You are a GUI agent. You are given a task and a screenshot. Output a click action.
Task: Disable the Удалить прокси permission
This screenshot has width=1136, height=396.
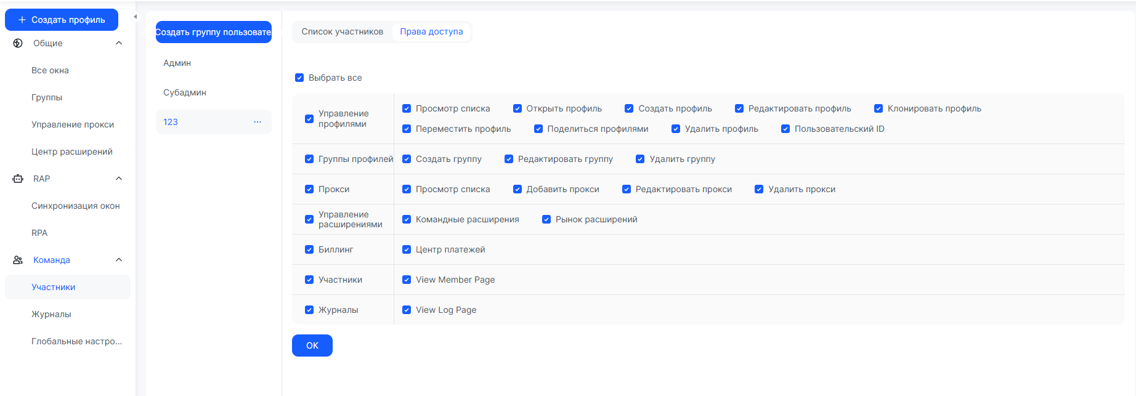click(759, 189)
